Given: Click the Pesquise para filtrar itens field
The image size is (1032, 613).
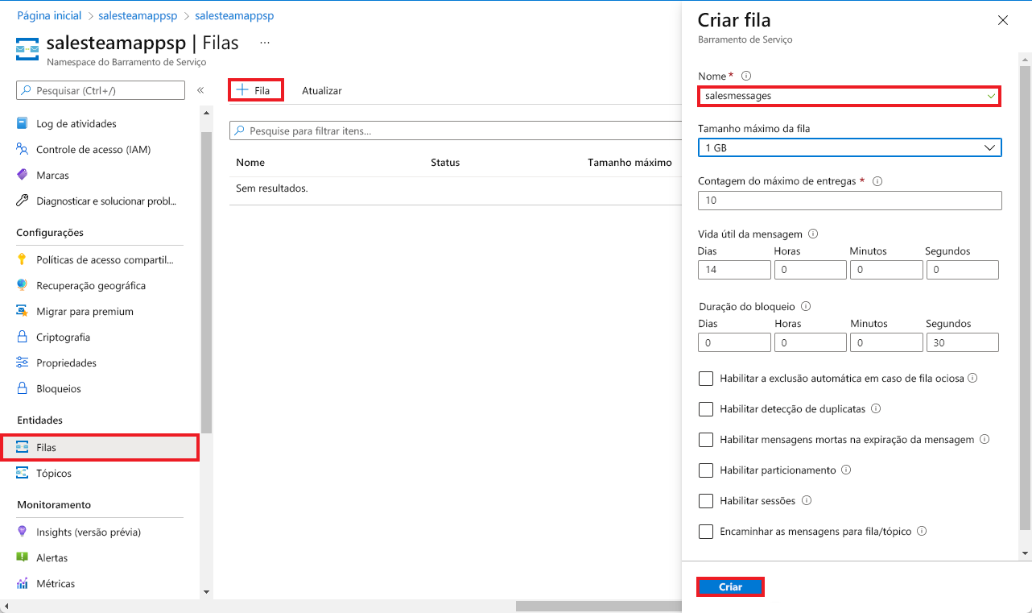Looking at the screenshot, I should [455, 130].
